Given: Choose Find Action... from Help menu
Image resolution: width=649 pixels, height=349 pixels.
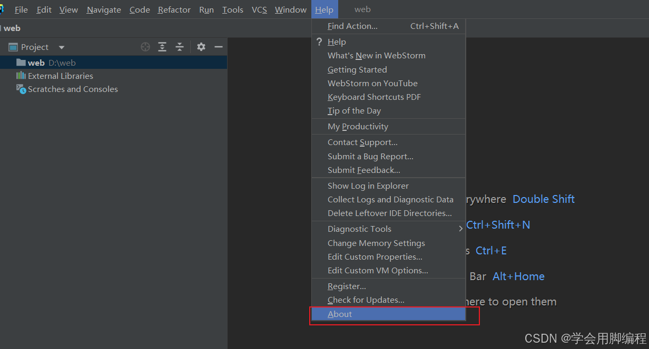Looking at the screenshot, I should click(x=388, y=26).
